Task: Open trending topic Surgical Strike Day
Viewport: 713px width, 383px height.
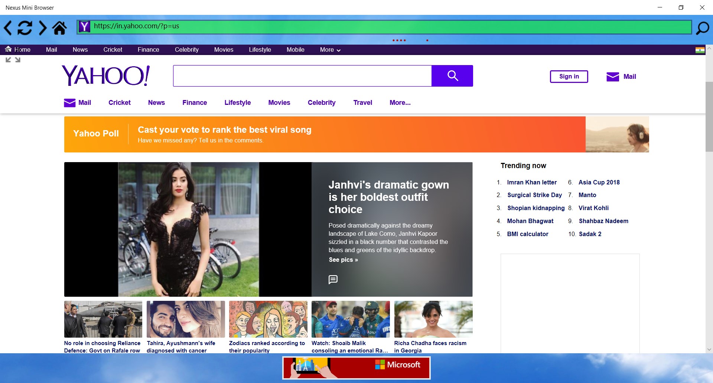Action: click(x=535, y=195)
